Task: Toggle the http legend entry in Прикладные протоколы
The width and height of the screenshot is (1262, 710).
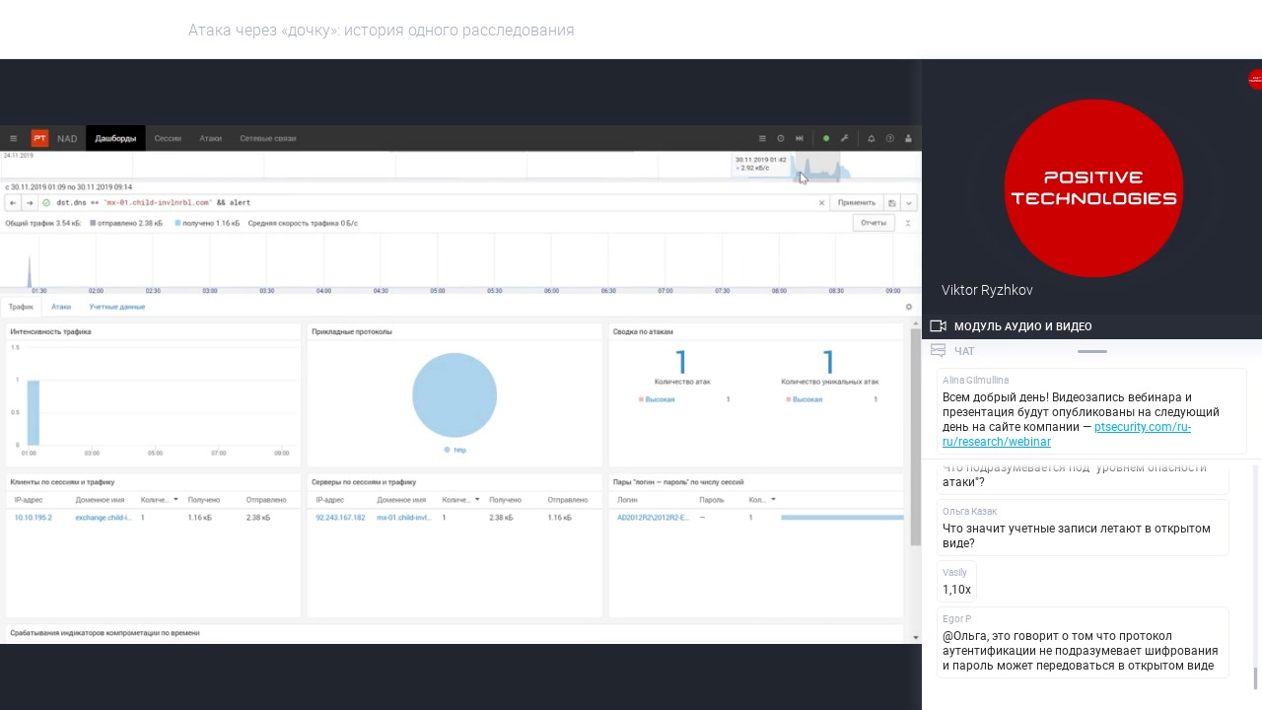Action: point(455,450)
